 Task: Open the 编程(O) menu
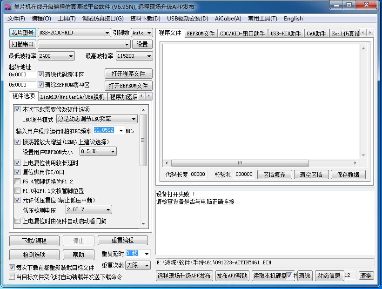point(41,19)
